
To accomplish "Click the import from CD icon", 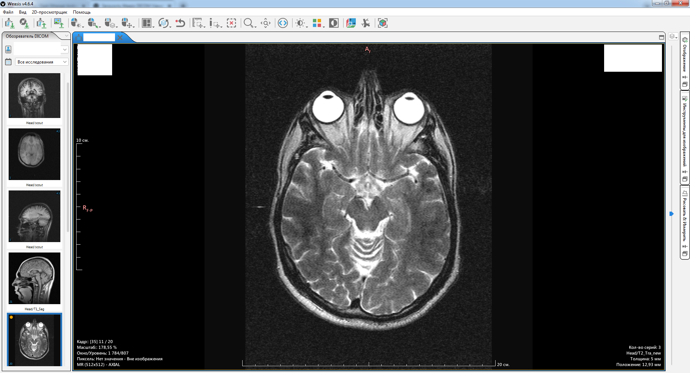I will point(24,23).
